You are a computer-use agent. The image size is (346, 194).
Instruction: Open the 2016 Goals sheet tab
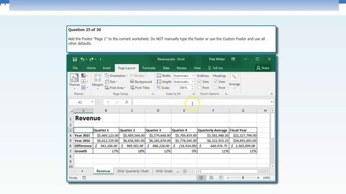(164, 171)
